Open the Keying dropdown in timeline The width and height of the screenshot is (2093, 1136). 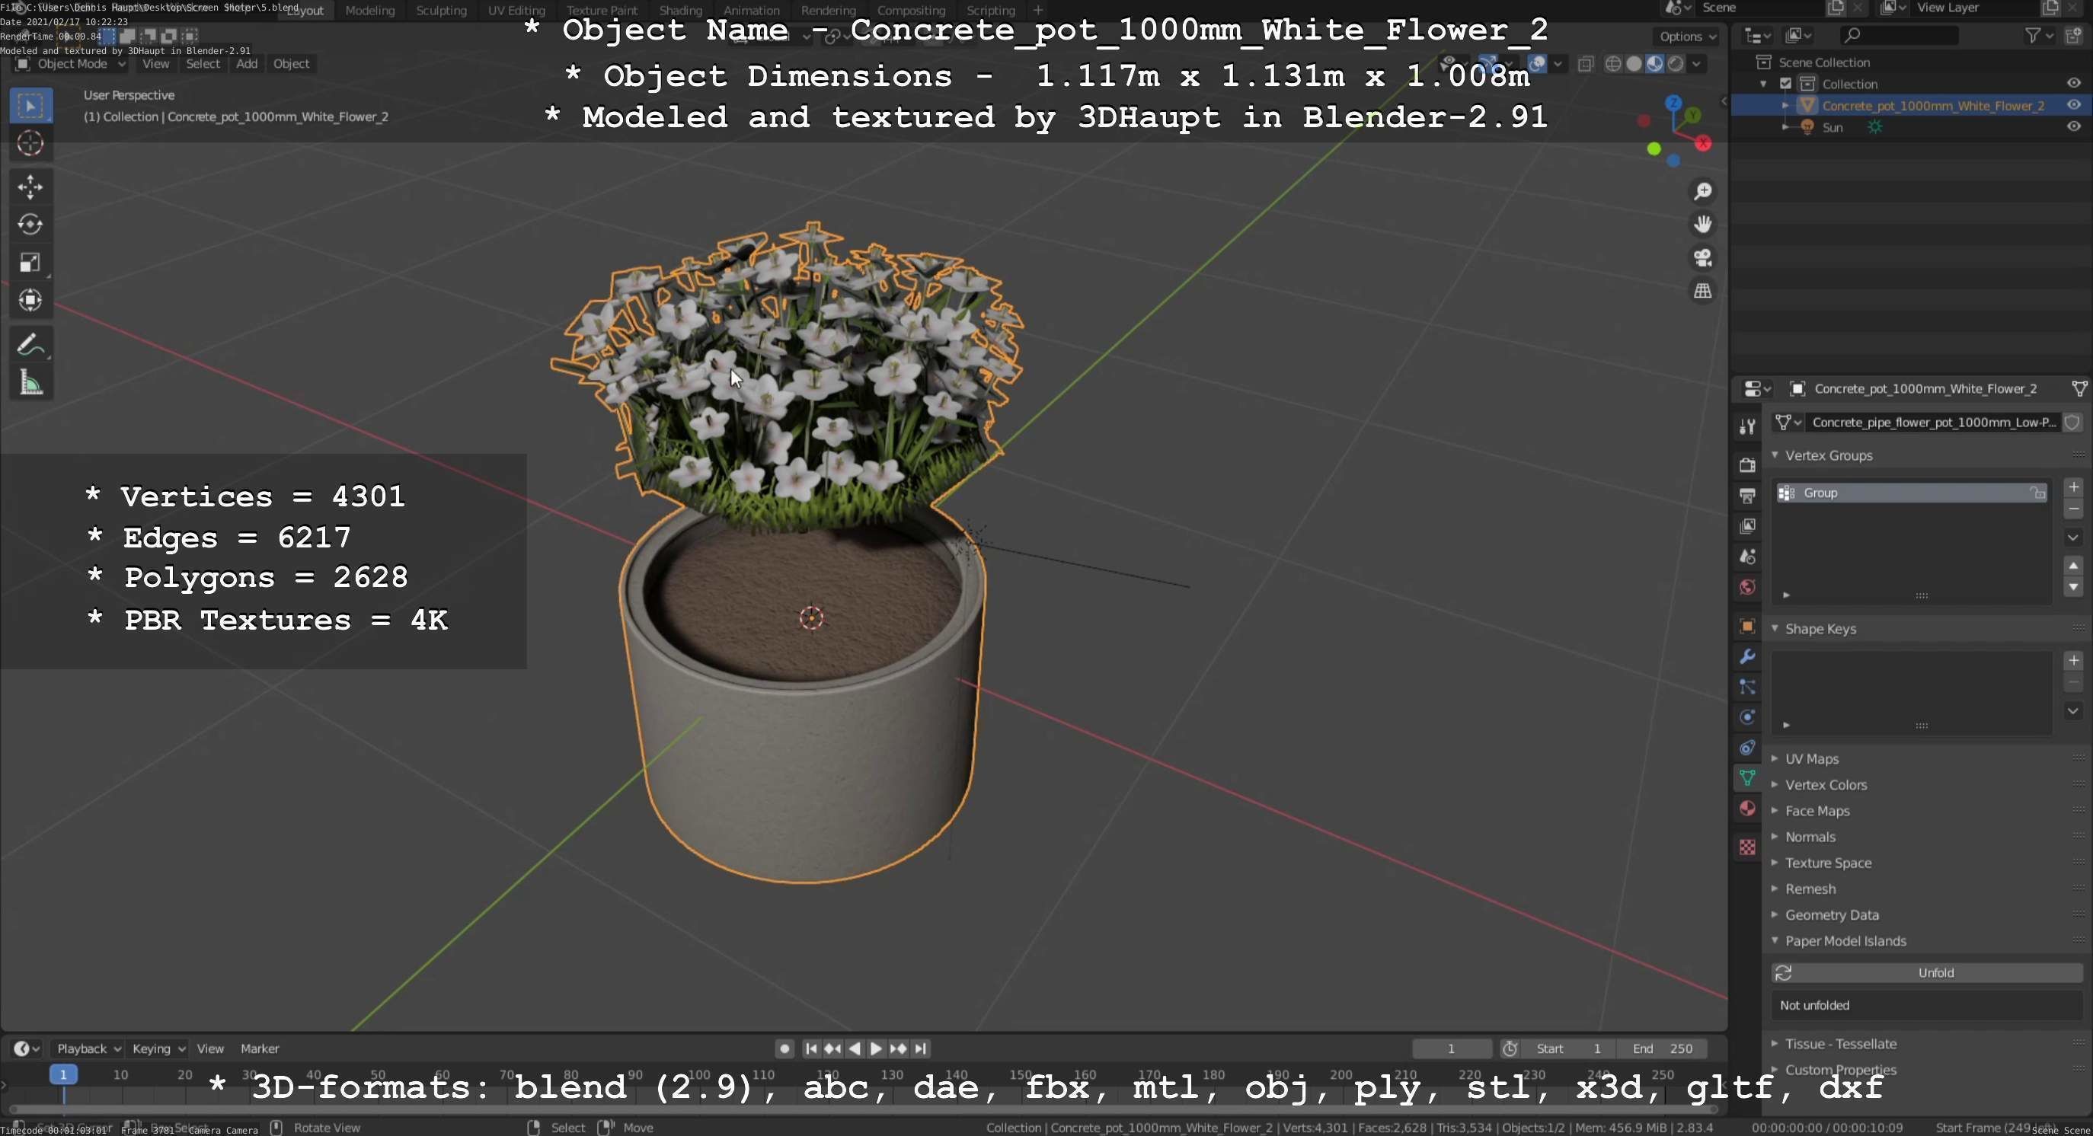click(158, 1049)
